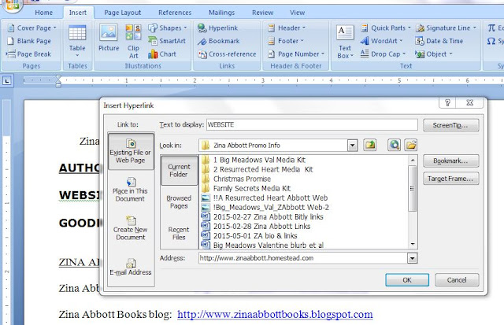The height and width of the screenshot is (325, 504).
Task: Select Place in This Document
Action: (130, 190)
